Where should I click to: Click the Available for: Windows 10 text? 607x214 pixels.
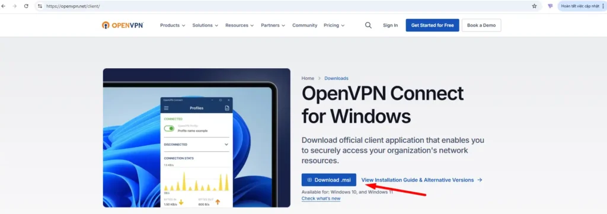[347, 192]
